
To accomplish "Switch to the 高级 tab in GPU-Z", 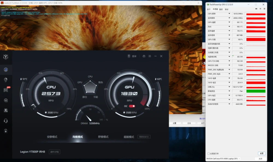I will [x=221, y=9].
